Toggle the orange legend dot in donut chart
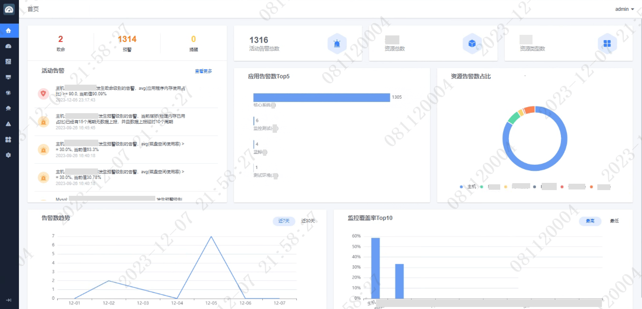Image resolution: width=642 pixels, height=309 pixels. [591, 187]
